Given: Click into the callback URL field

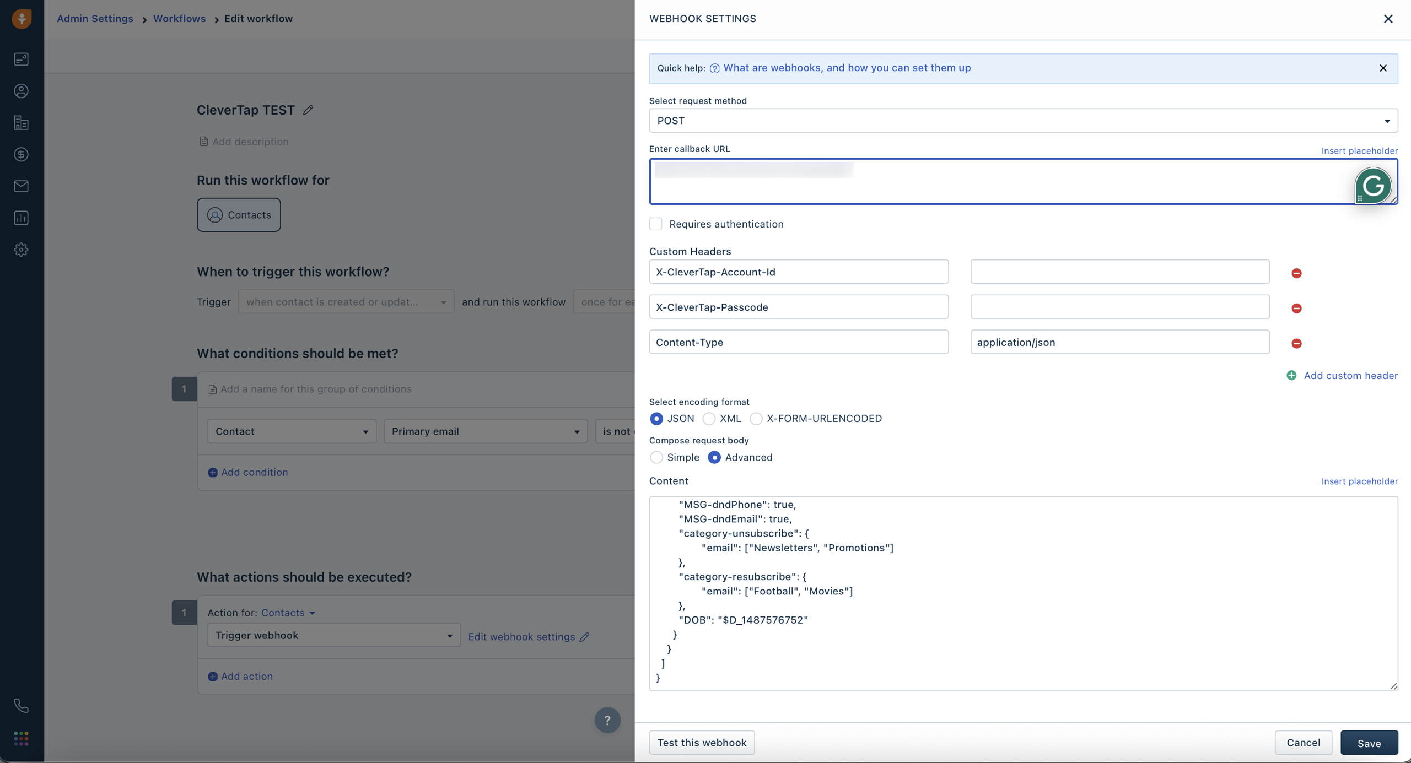Looking at the screenshot, I should pos(1023,181).
